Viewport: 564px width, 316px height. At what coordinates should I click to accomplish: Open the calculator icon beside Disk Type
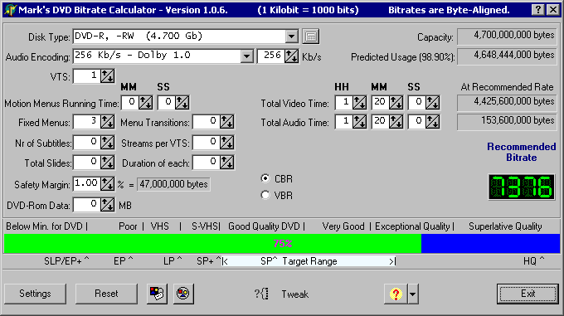311,36
